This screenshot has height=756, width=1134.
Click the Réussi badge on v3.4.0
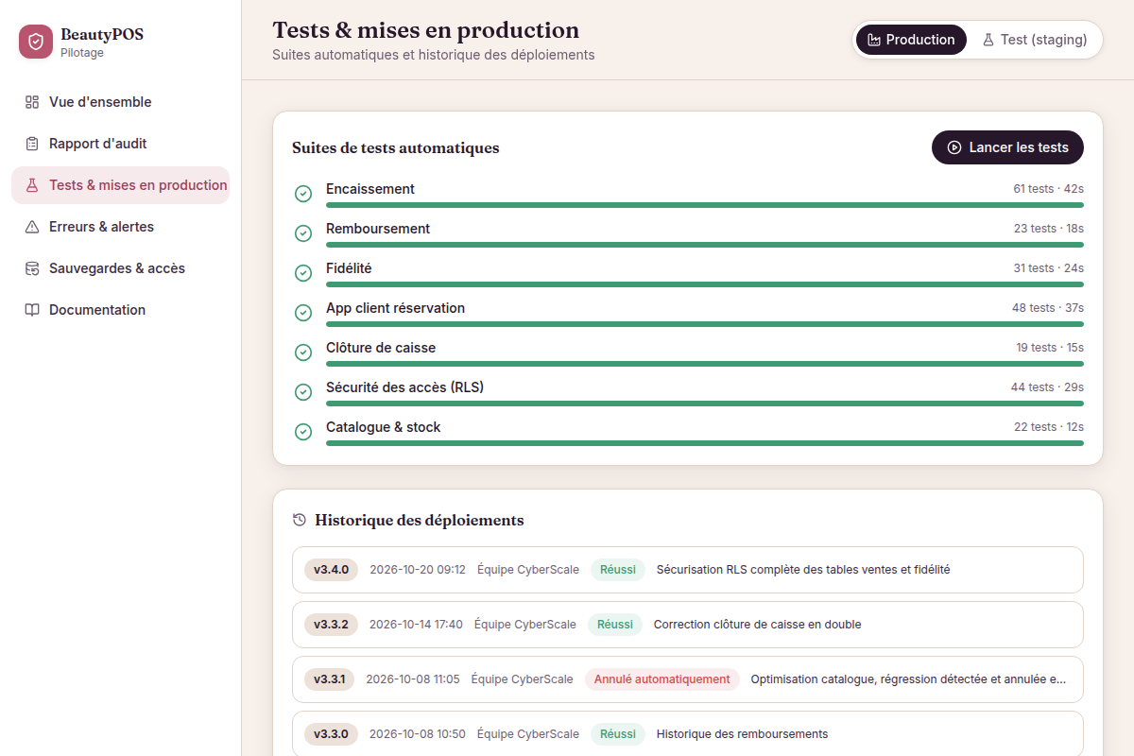(618, 570)
